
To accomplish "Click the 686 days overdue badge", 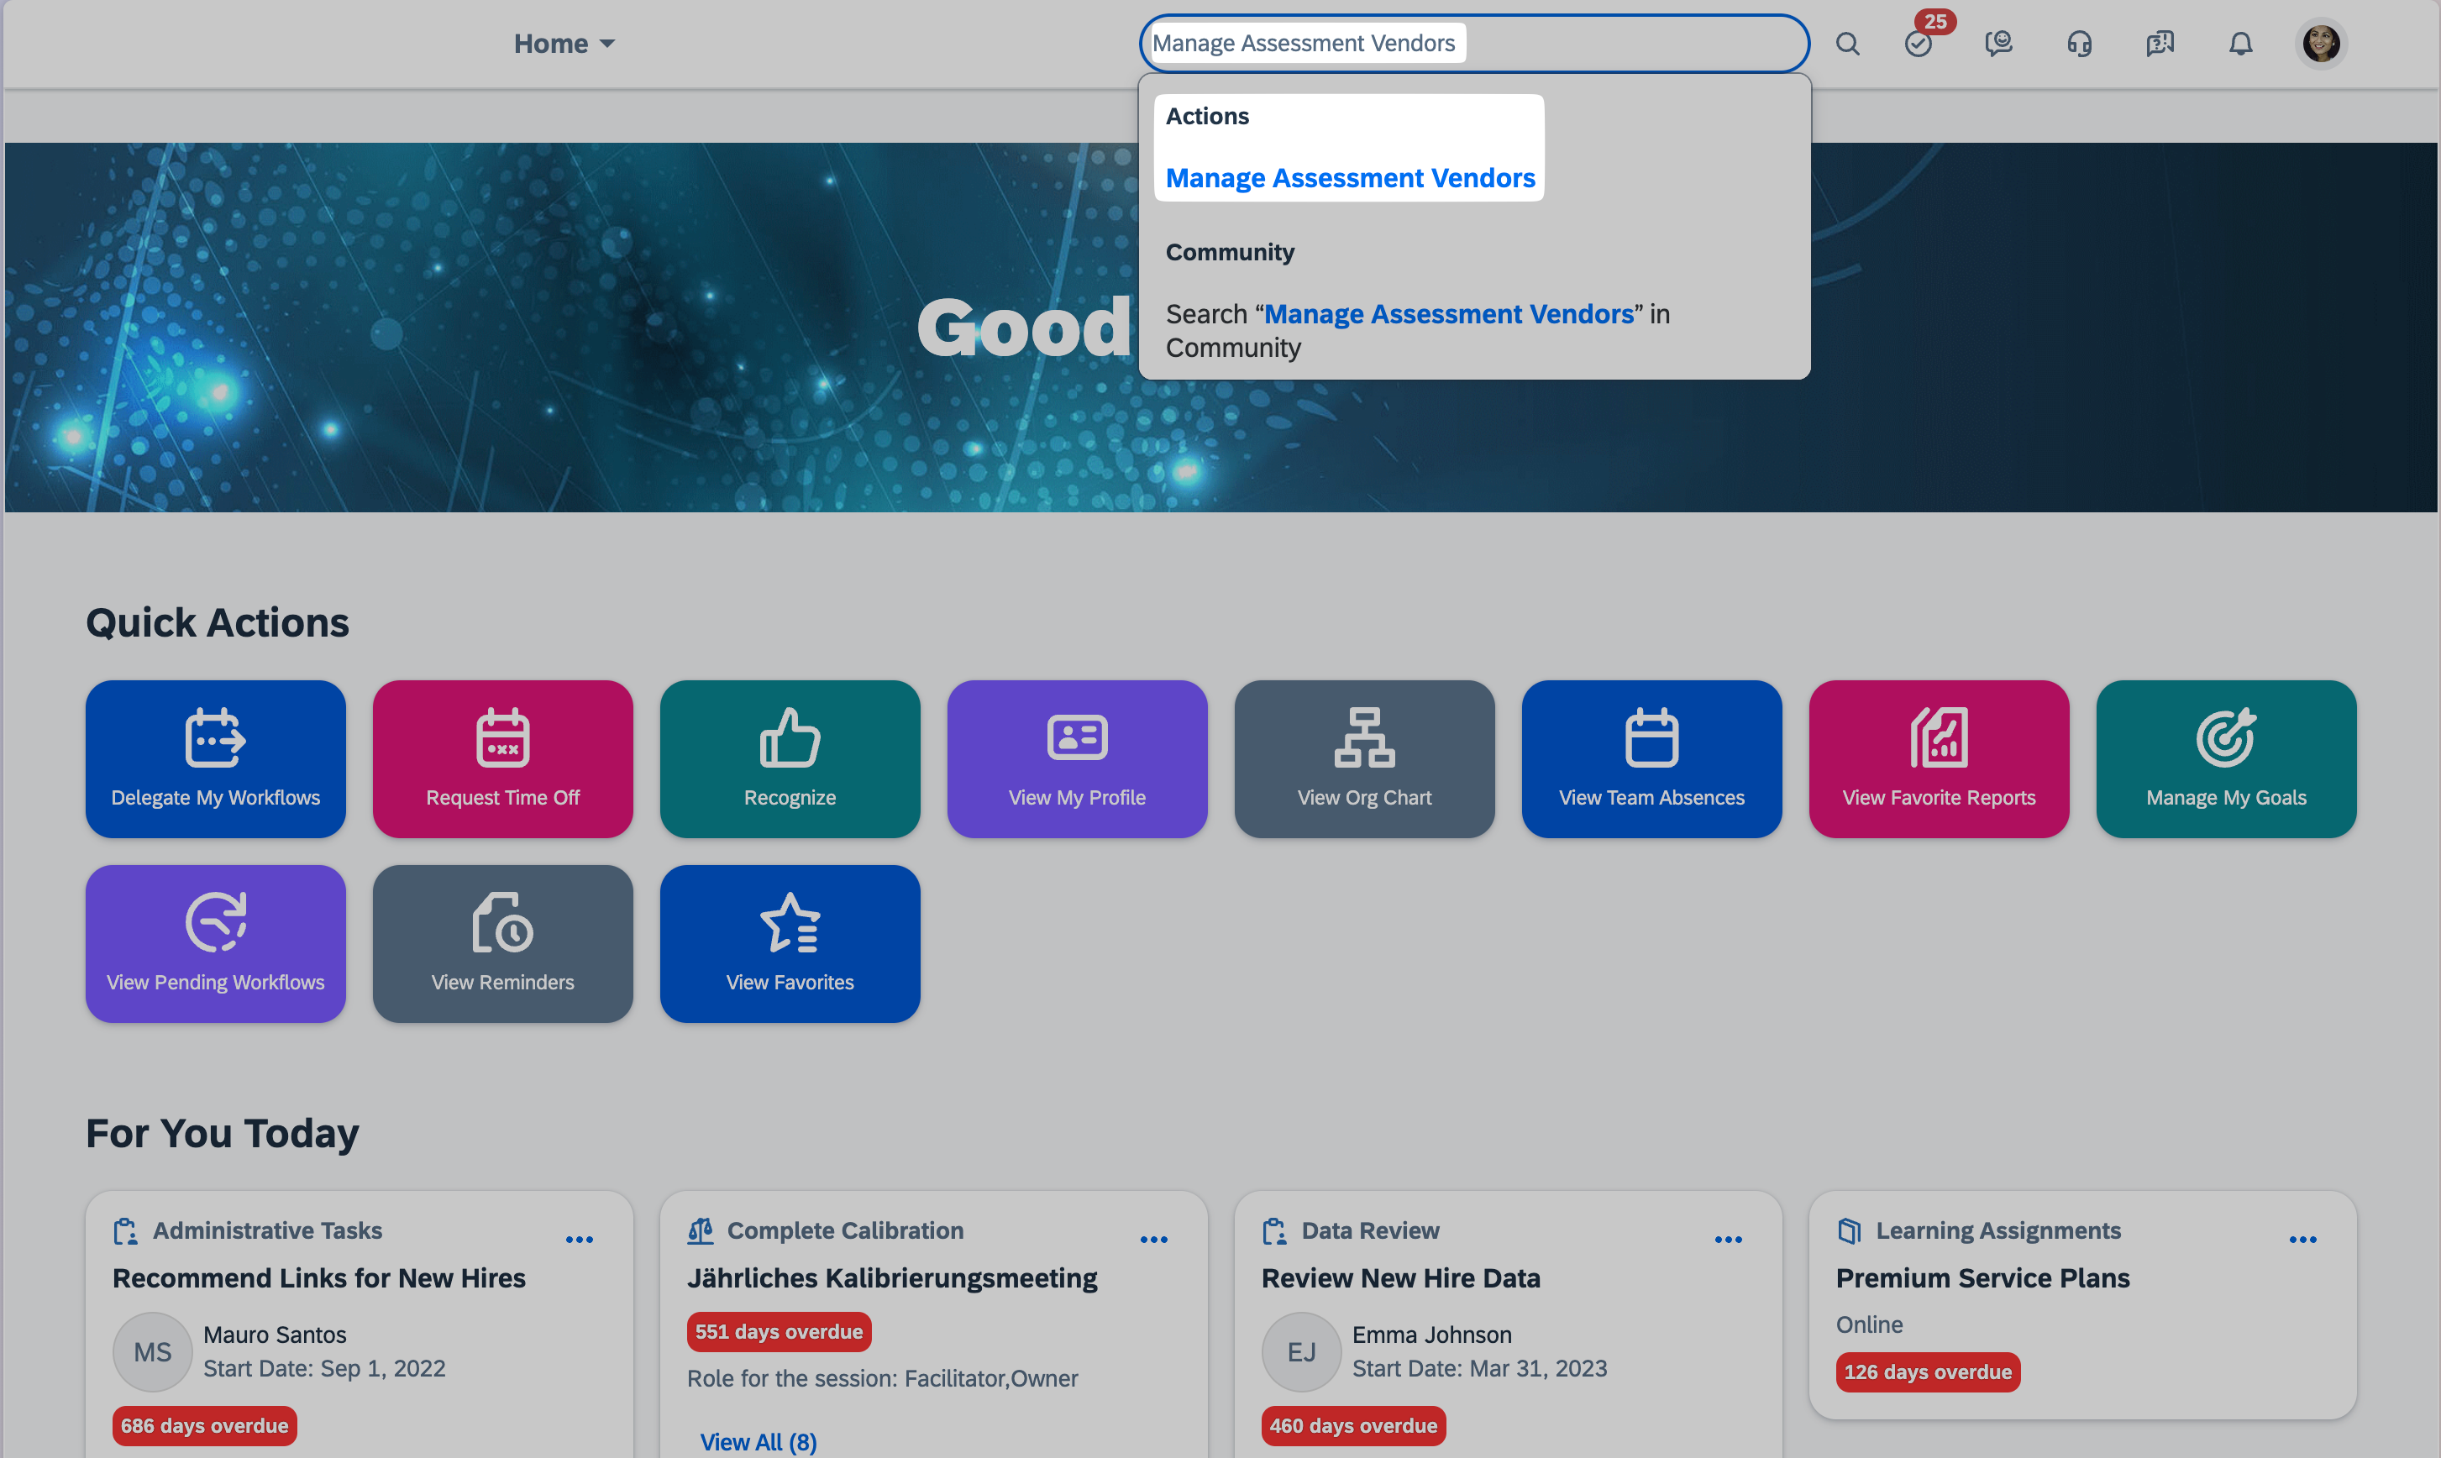I will click(204, 1425).
